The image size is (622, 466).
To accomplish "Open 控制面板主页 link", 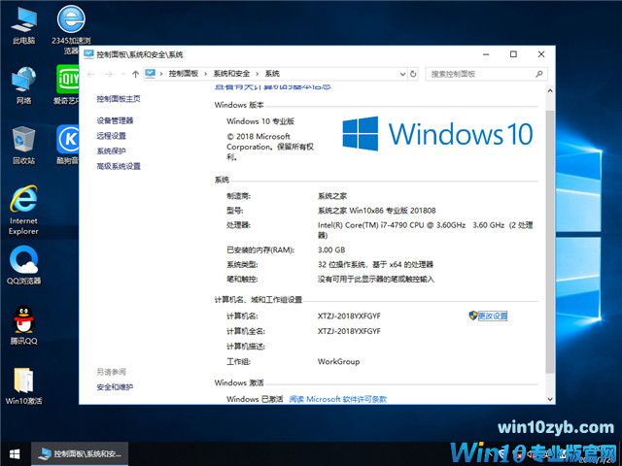I will click(119, 99).
